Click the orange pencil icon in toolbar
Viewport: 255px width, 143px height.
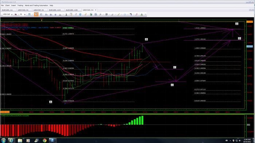86,14
